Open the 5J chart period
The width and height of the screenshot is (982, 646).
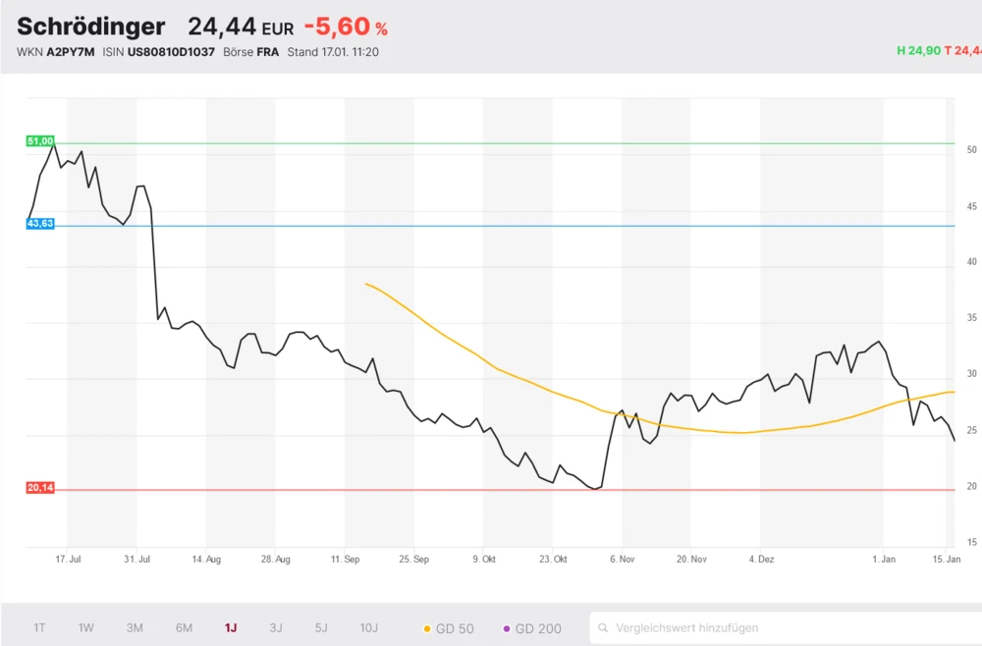(322, 627)
